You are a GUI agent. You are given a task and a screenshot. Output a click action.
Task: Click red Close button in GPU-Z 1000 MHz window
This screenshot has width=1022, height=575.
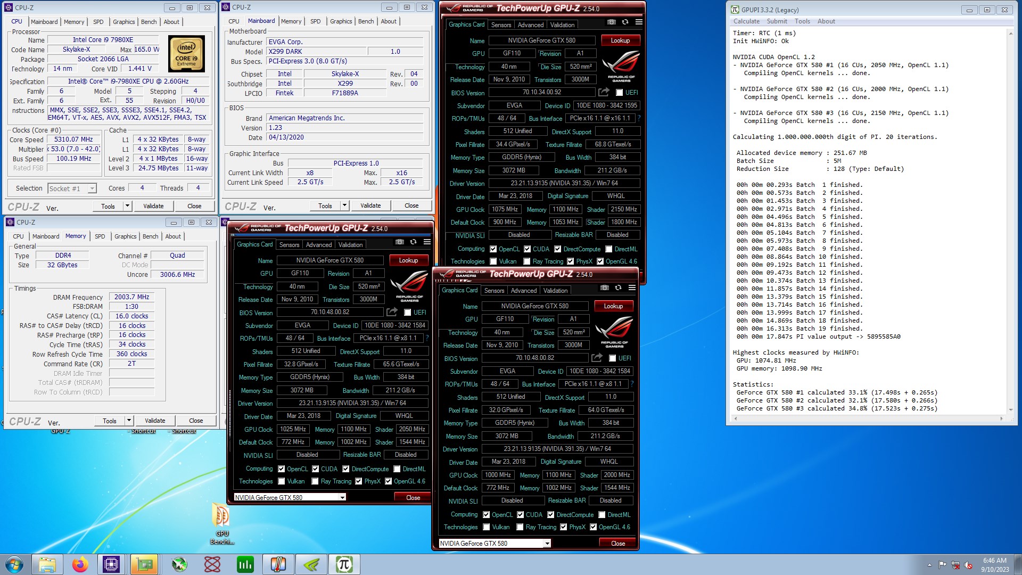coord(618,543)
